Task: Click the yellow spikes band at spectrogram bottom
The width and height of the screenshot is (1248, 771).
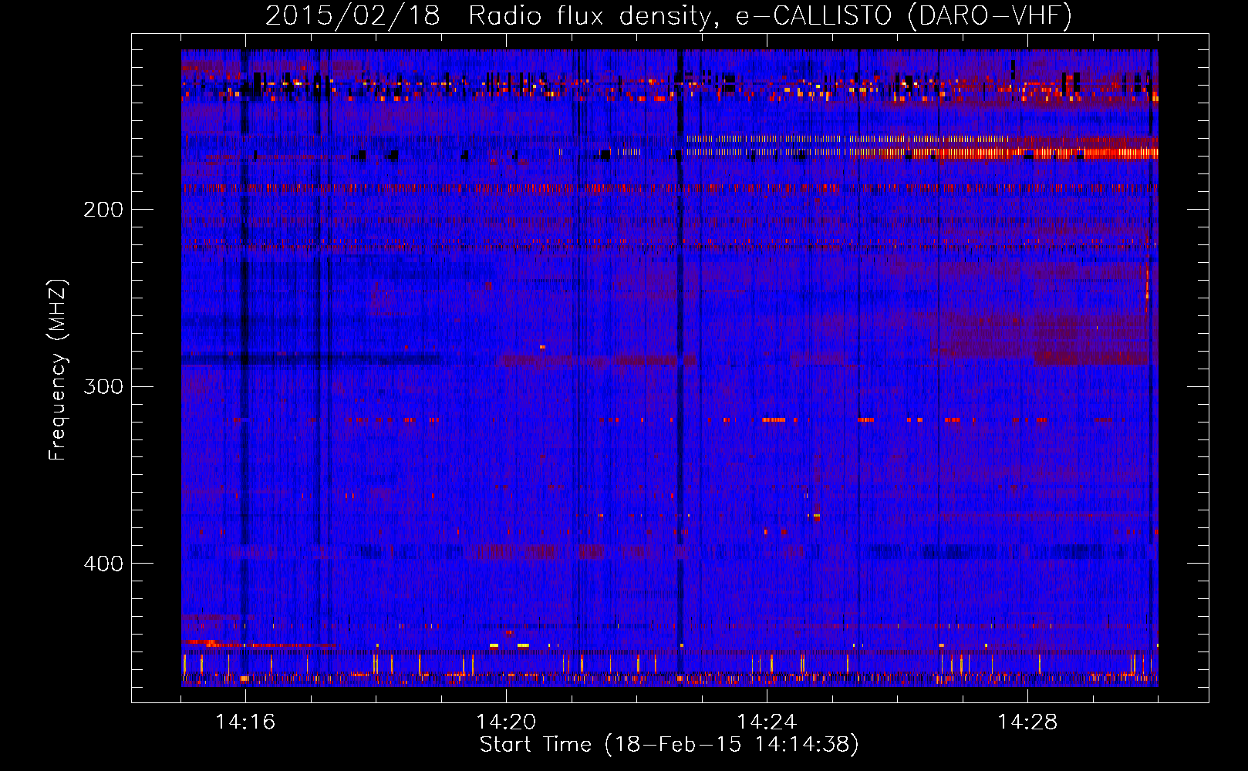Action: click(670, 665)
